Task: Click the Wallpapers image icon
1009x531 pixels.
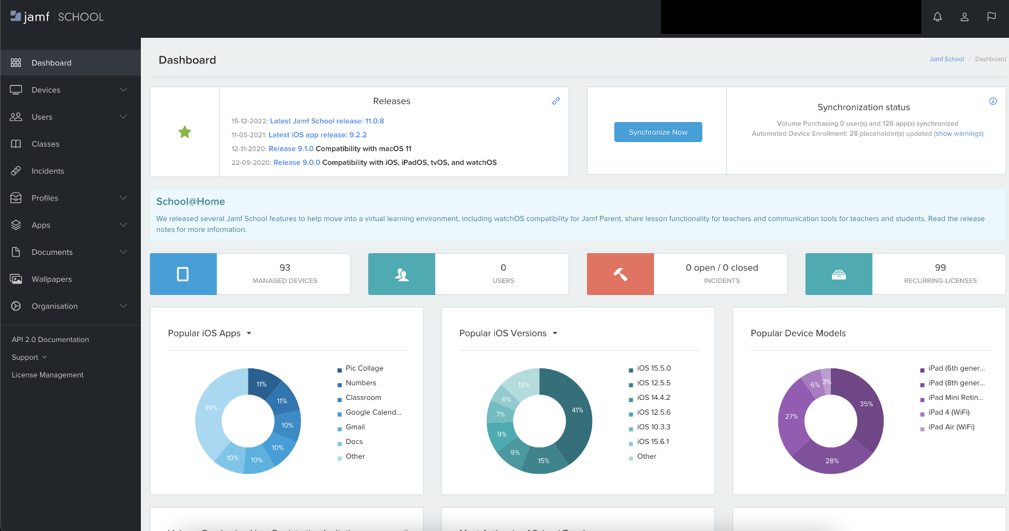Action: click(x=16, y=279)
